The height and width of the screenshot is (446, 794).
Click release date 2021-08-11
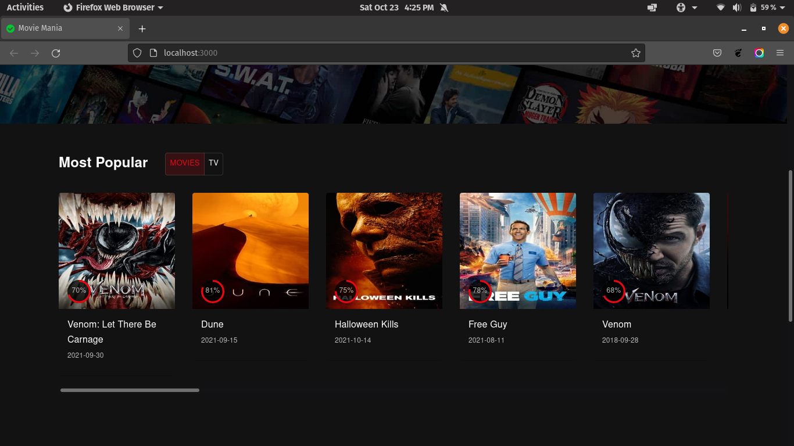tap(487, 340)
